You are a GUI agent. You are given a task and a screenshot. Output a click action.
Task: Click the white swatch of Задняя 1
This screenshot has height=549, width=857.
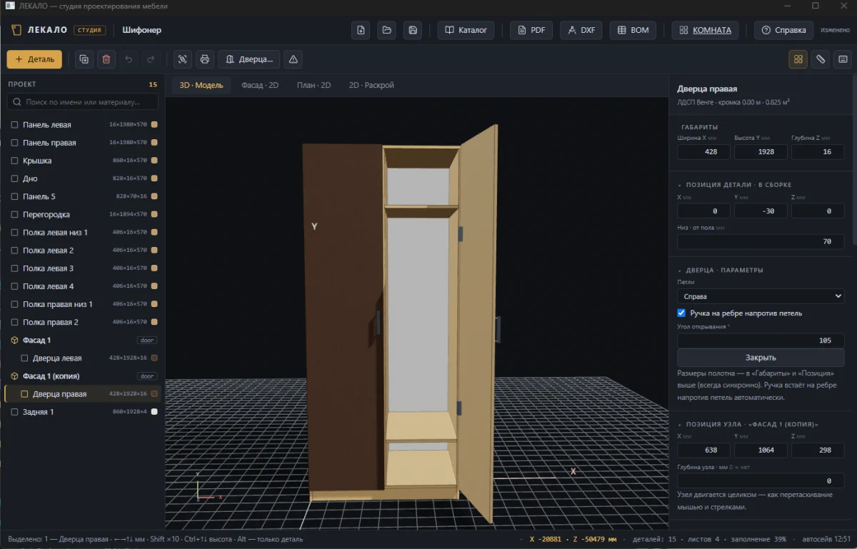[154, 412]
